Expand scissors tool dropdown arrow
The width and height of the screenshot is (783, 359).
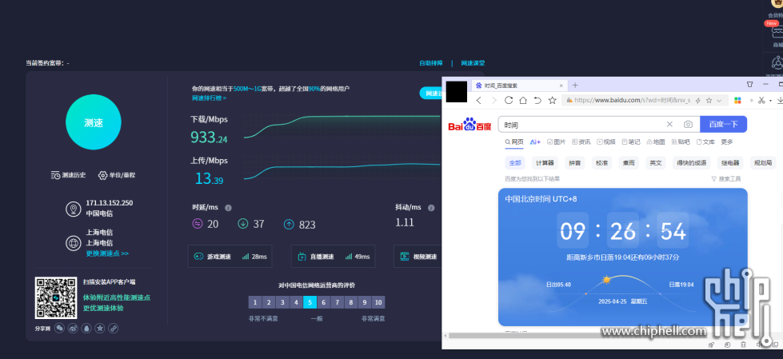771,101
